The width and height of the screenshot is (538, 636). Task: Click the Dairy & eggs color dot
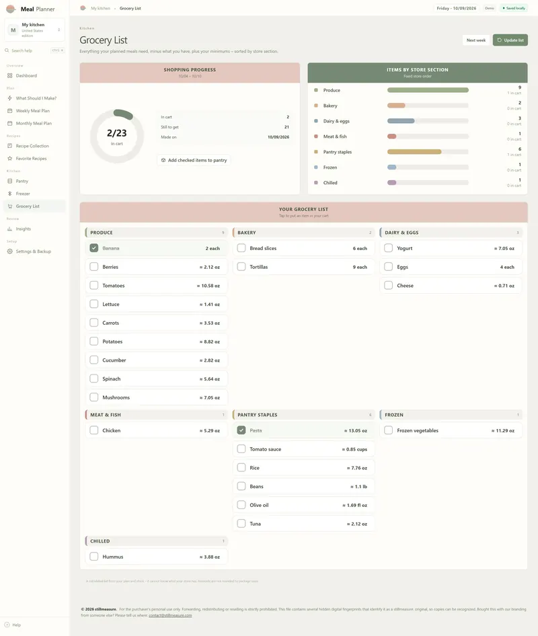(x=316, y=121)
